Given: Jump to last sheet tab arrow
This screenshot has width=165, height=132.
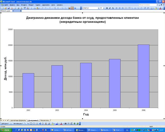Looking at the screenshot, I should [7, 120].
